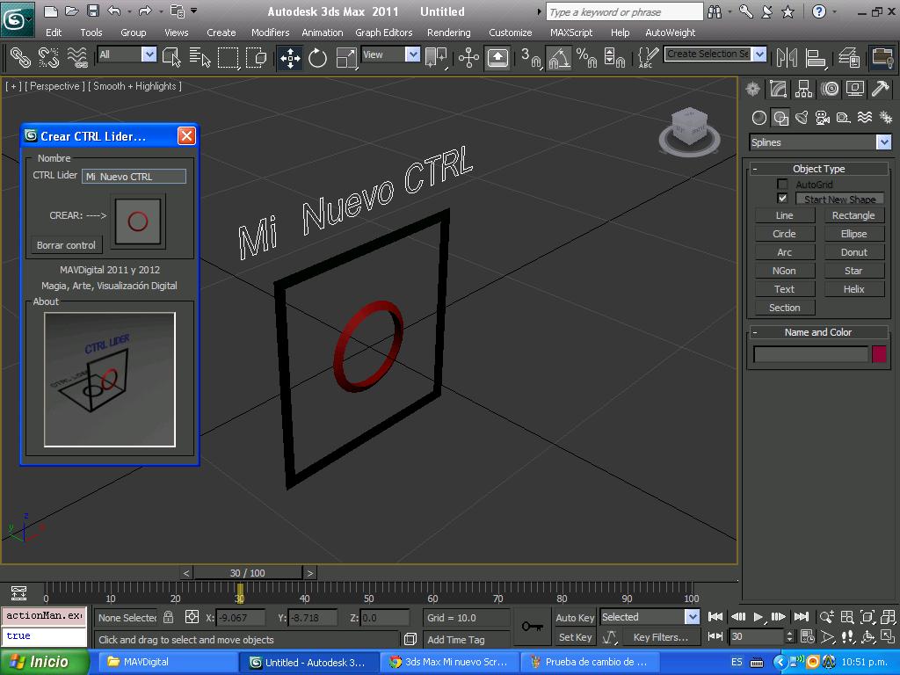Click the Play Animation button
This screenshot has width=900, height=675.
click(x=758, y=617)
